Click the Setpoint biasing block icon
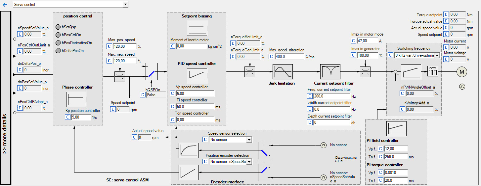The width and height of the screenshot is (481, 186). [197, 28]
